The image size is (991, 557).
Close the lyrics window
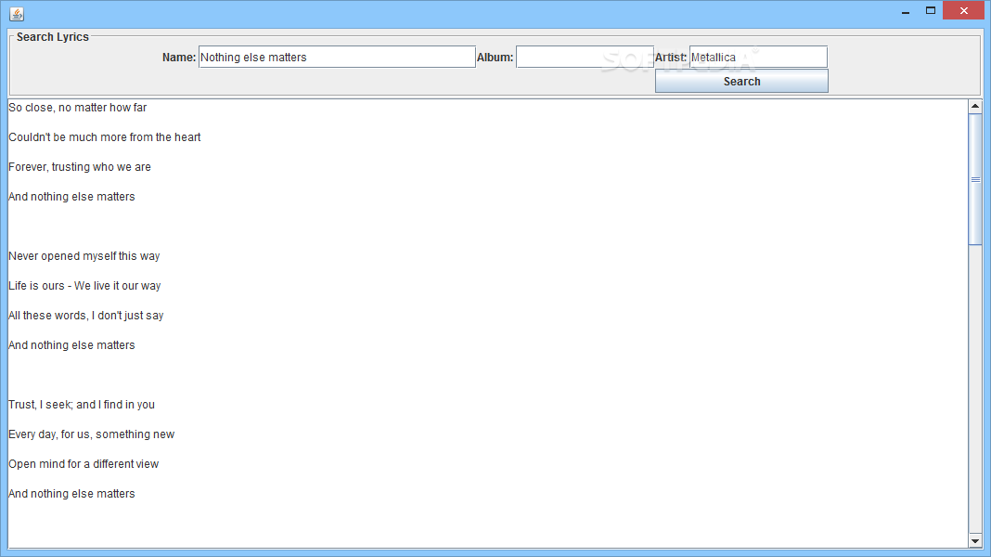pos(963,11)
